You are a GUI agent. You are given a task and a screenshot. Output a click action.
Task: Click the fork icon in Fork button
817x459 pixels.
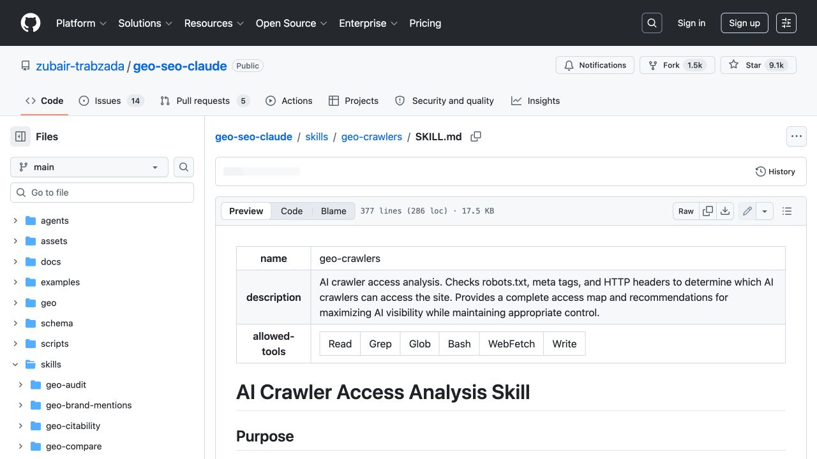click(x=653, y=65)
